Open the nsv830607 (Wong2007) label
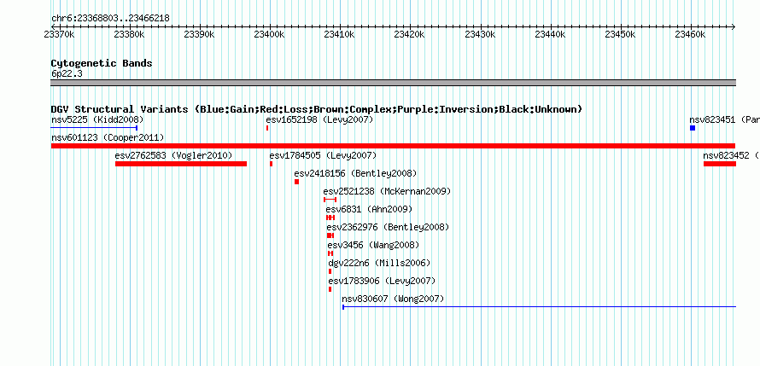Image resolution: width=760 pixels, height=366 pixels. pos(393,299)
